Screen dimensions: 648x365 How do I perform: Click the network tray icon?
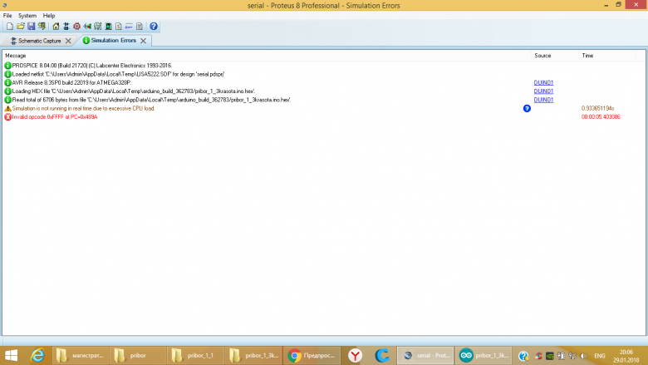point(572,356)
